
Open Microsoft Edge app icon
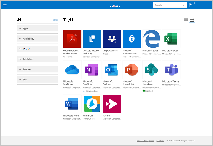[152, 39]
